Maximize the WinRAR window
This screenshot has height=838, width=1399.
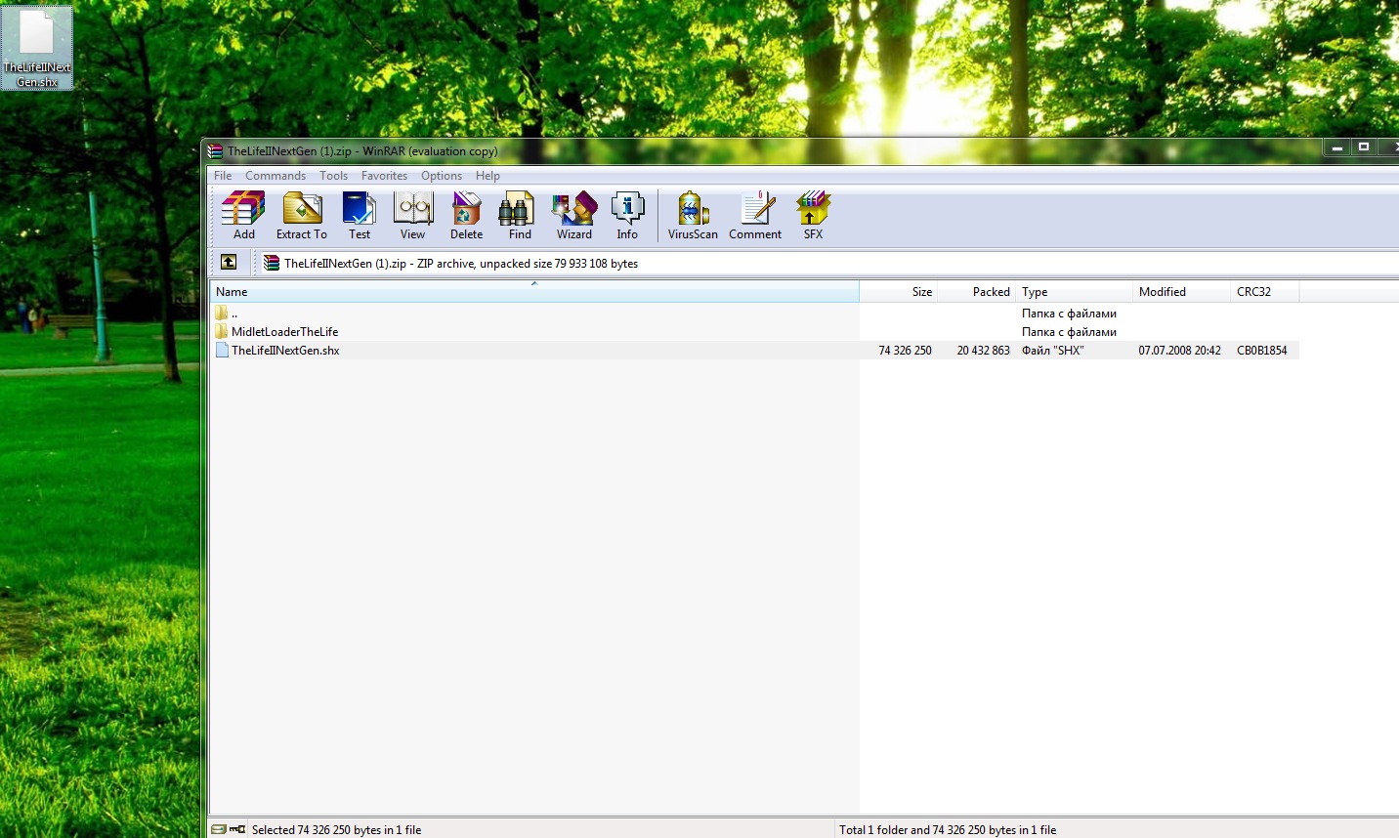pos(1364,147)
